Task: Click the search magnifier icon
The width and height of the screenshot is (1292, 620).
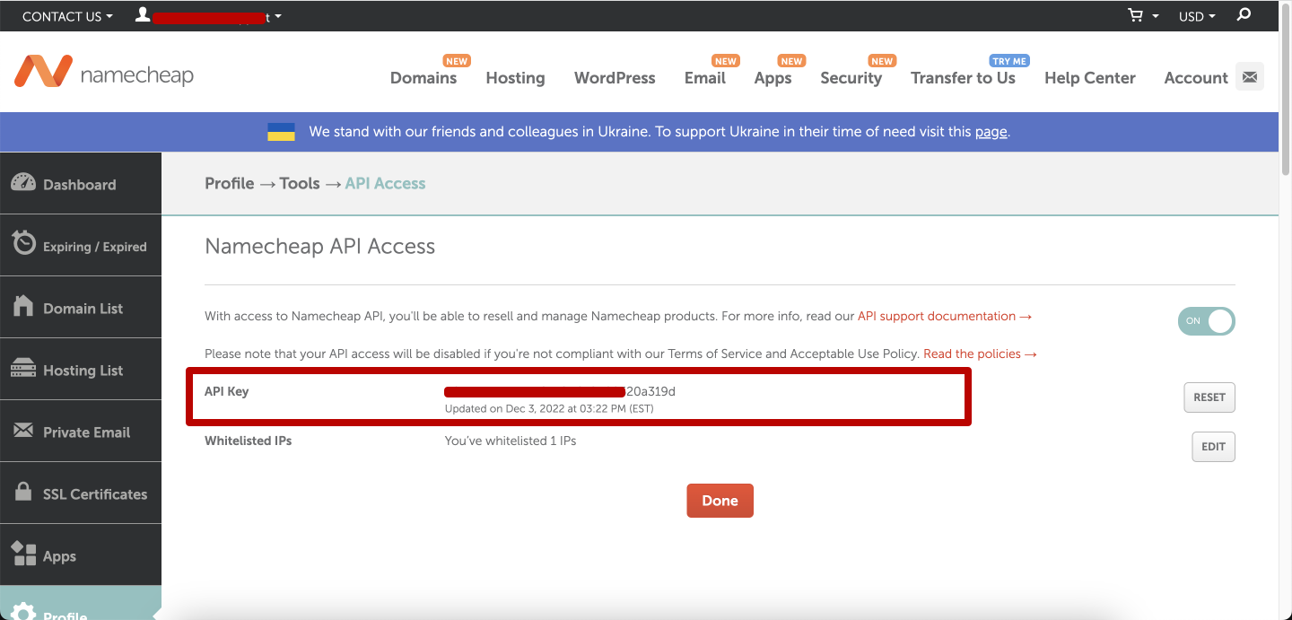Action: pyautogui.click(x=1244, y=15)
